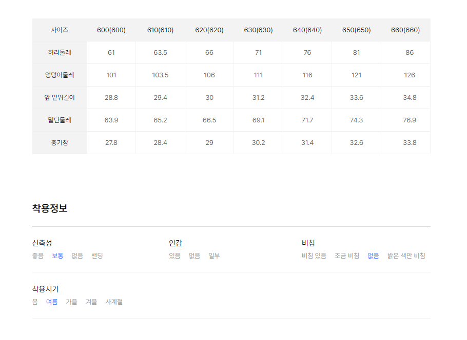Click the 600(600) size column header
Image resolution: width=467 pixels, height=340 pixels.
(x=111, y=30)
